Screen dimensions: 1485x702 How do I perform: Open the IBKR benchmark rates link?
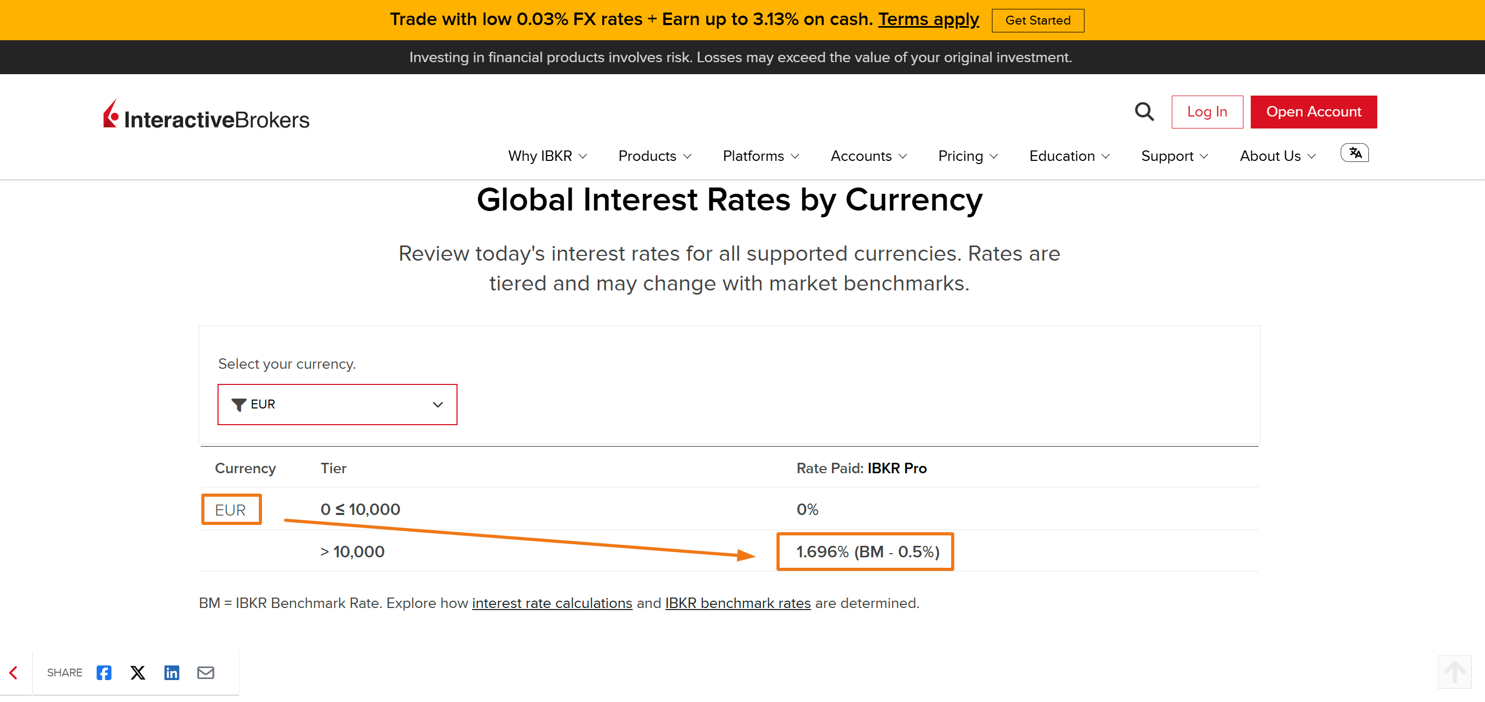pyautogui.click(x=738, y=603)
